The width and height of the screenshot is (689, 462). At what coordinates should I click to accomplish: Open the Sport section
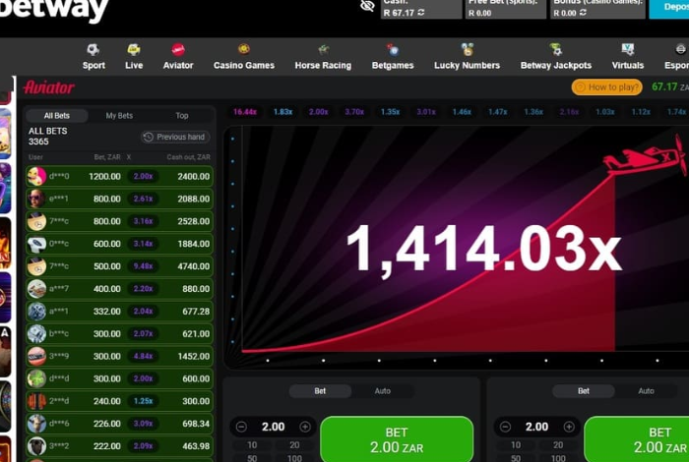click(94, 57)
